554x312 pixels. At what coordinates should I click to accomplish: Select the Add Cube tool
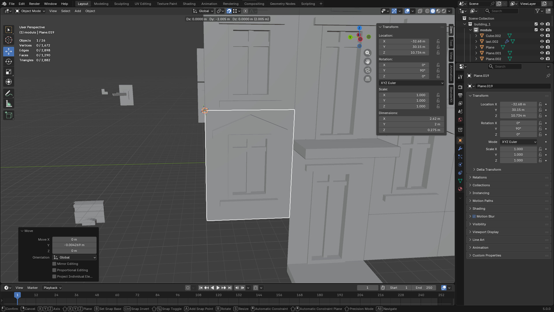point(9,115)
